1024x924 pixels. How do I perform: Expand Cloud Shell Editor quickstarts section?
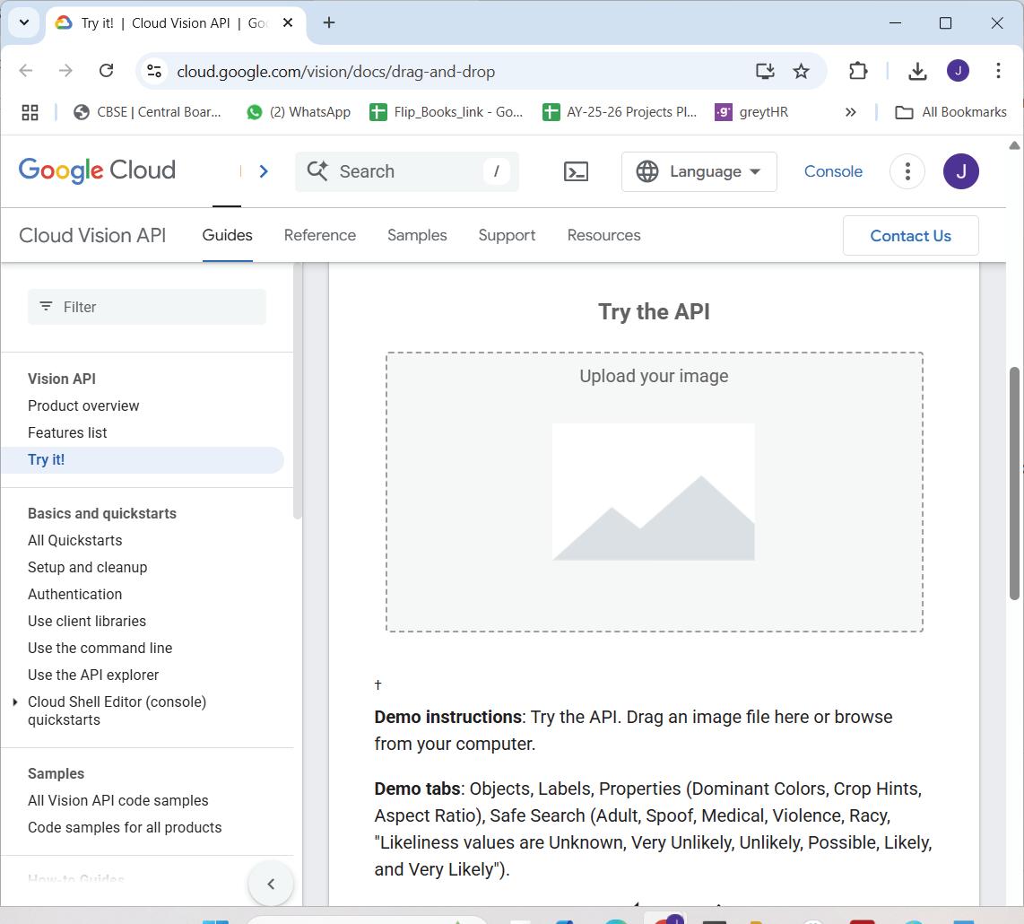point(15,702)
